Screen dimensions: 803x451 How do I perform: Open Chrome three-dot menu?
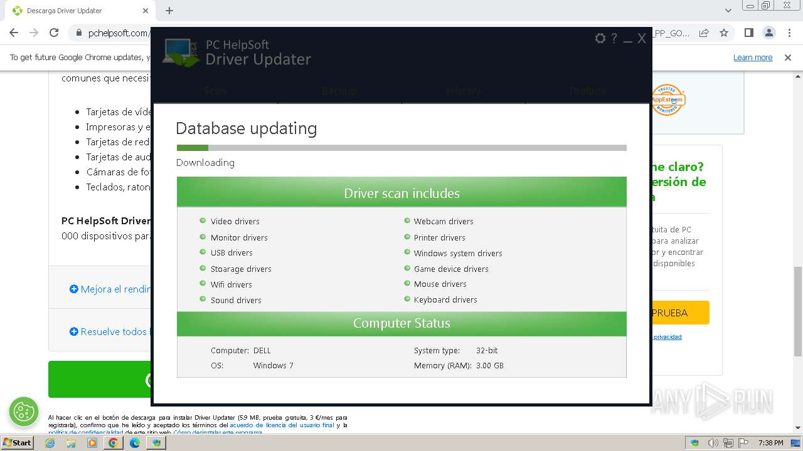pos(788,33)
